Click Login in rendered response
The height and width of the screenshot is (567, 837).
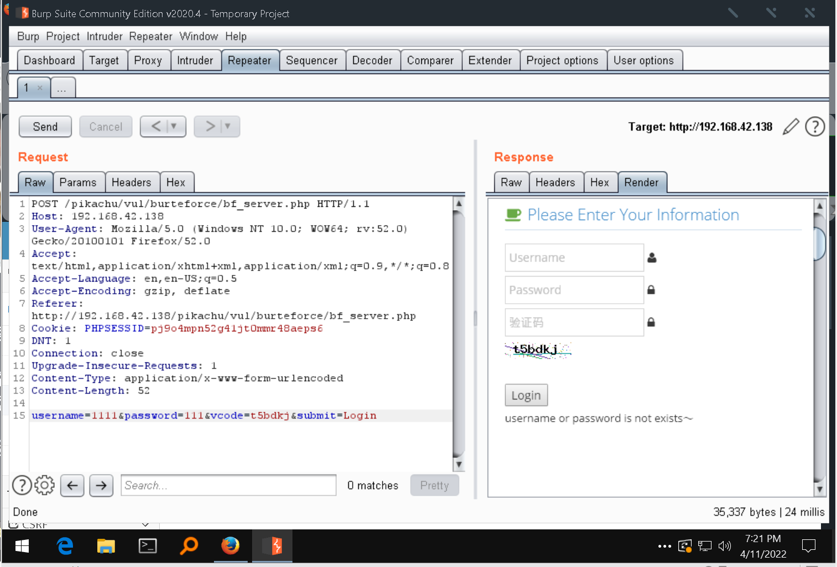coord(526,396)
